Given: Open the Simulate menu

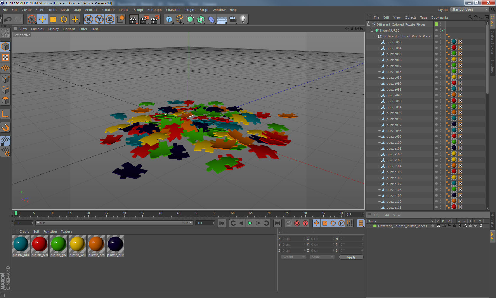Looking at the screenshot, I should point(108,10).
